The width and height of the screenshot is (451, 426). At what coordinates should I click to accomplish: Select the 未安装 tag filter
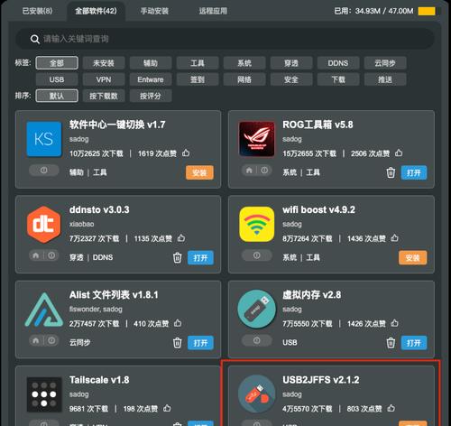click(x=104, y=63)
